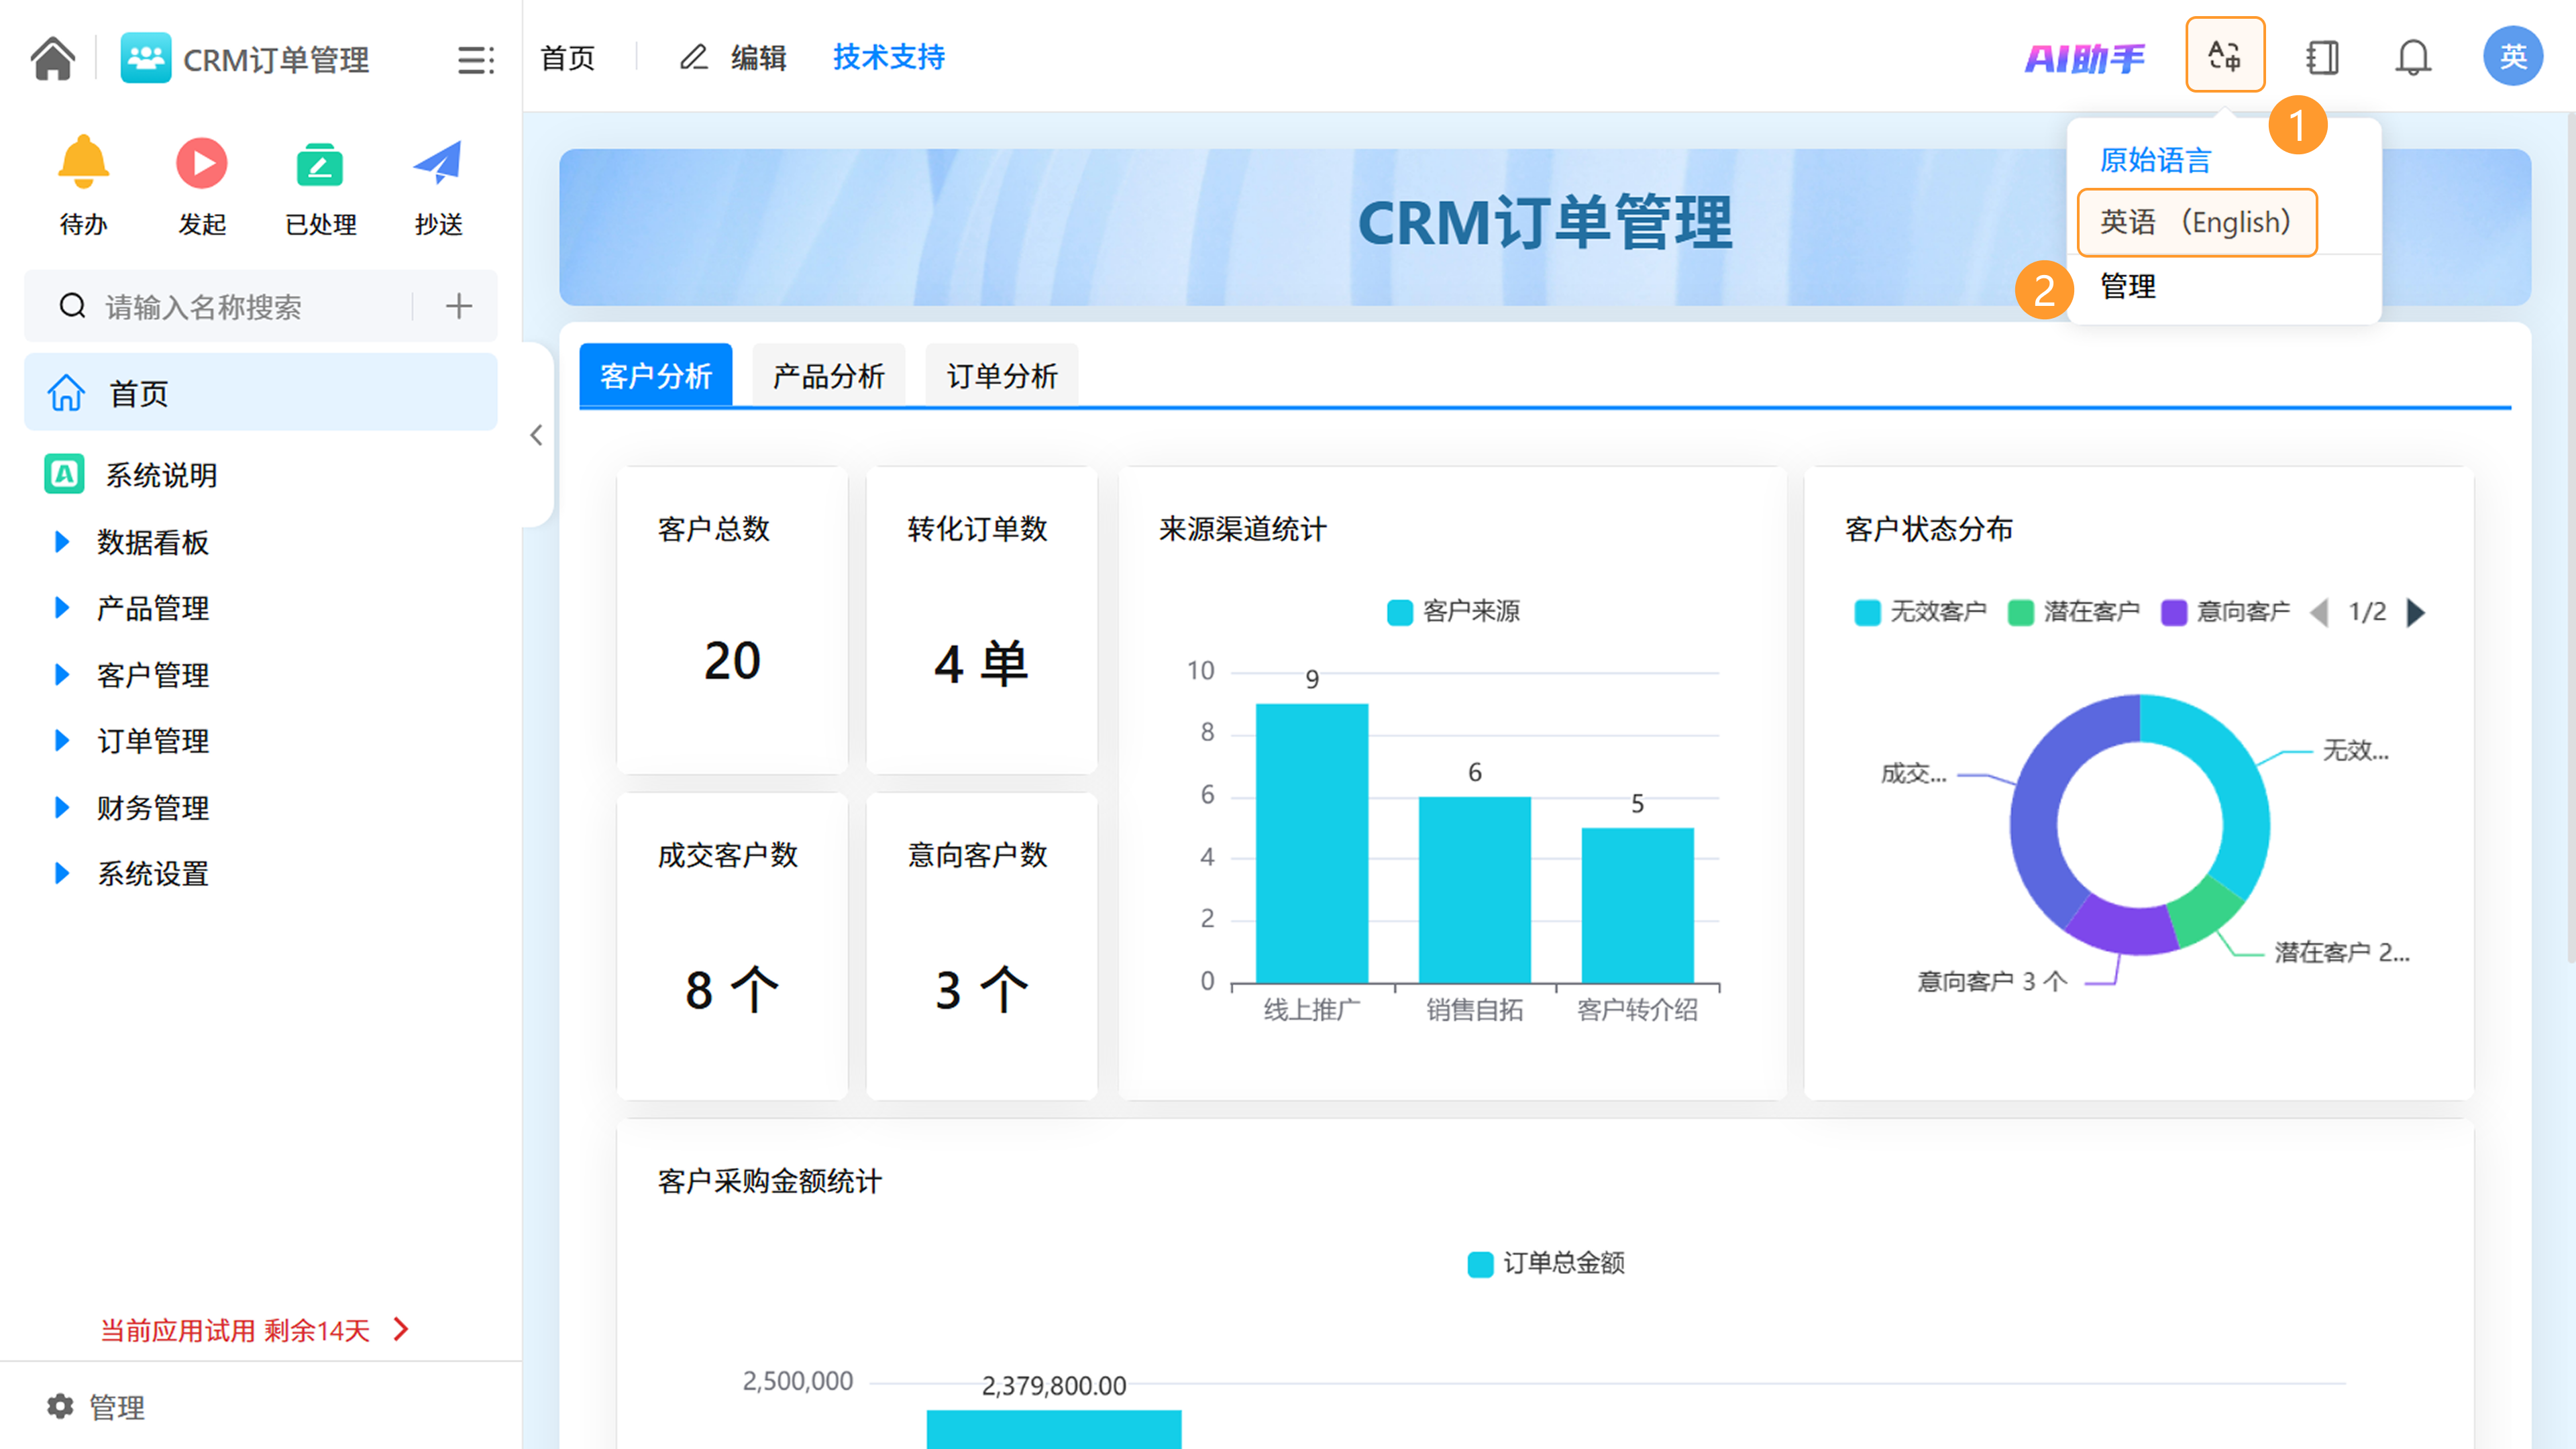Choose 管理 in language dropdown
The height and width of the screenshot is (1449, 2576).
click(x=2127, y=287)
